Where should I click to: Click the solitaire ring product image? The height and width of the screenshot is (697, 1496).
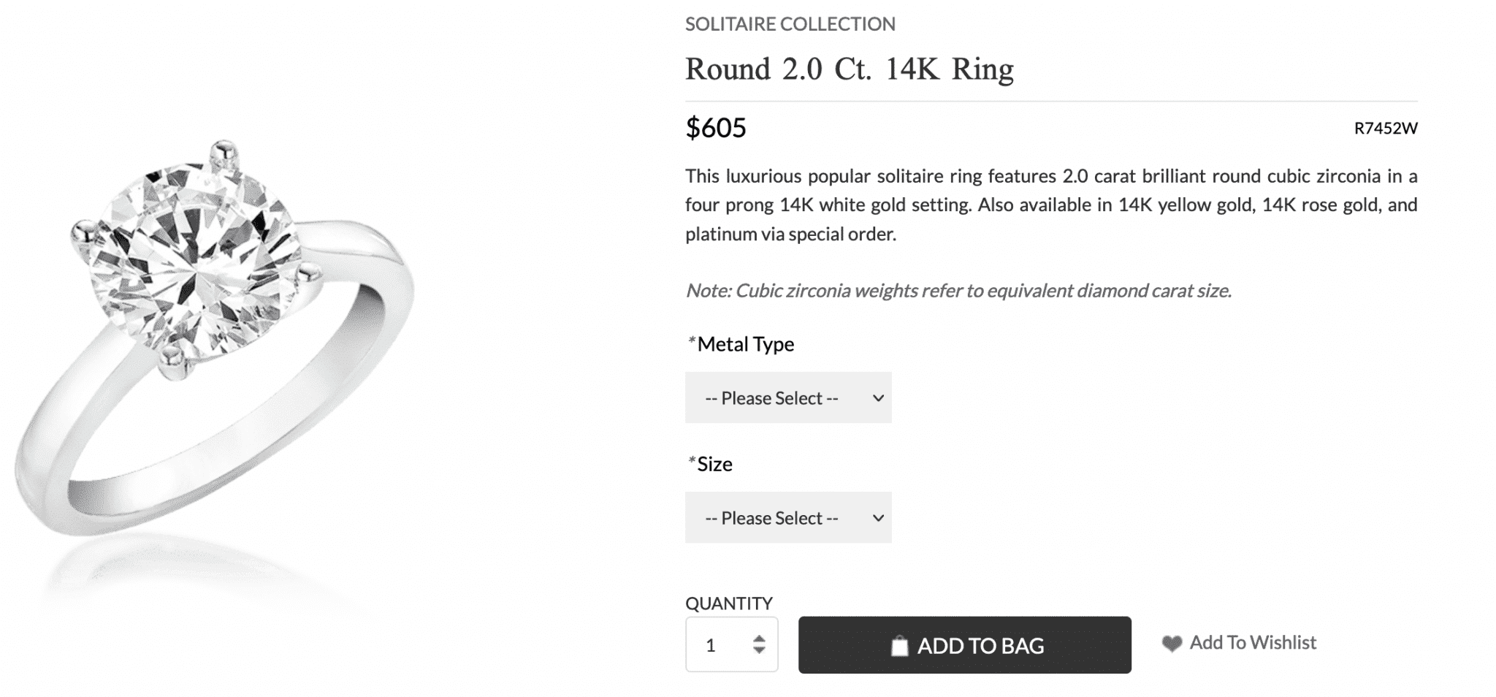tap(213, 338)
